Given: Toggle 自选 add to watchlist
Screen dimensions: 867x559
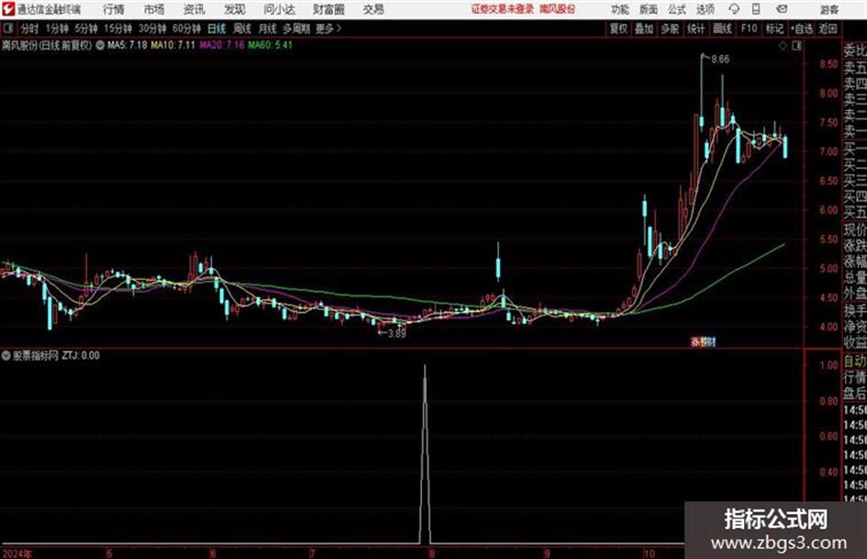Looking at the screenshot, I should click(x=801, y=28).
